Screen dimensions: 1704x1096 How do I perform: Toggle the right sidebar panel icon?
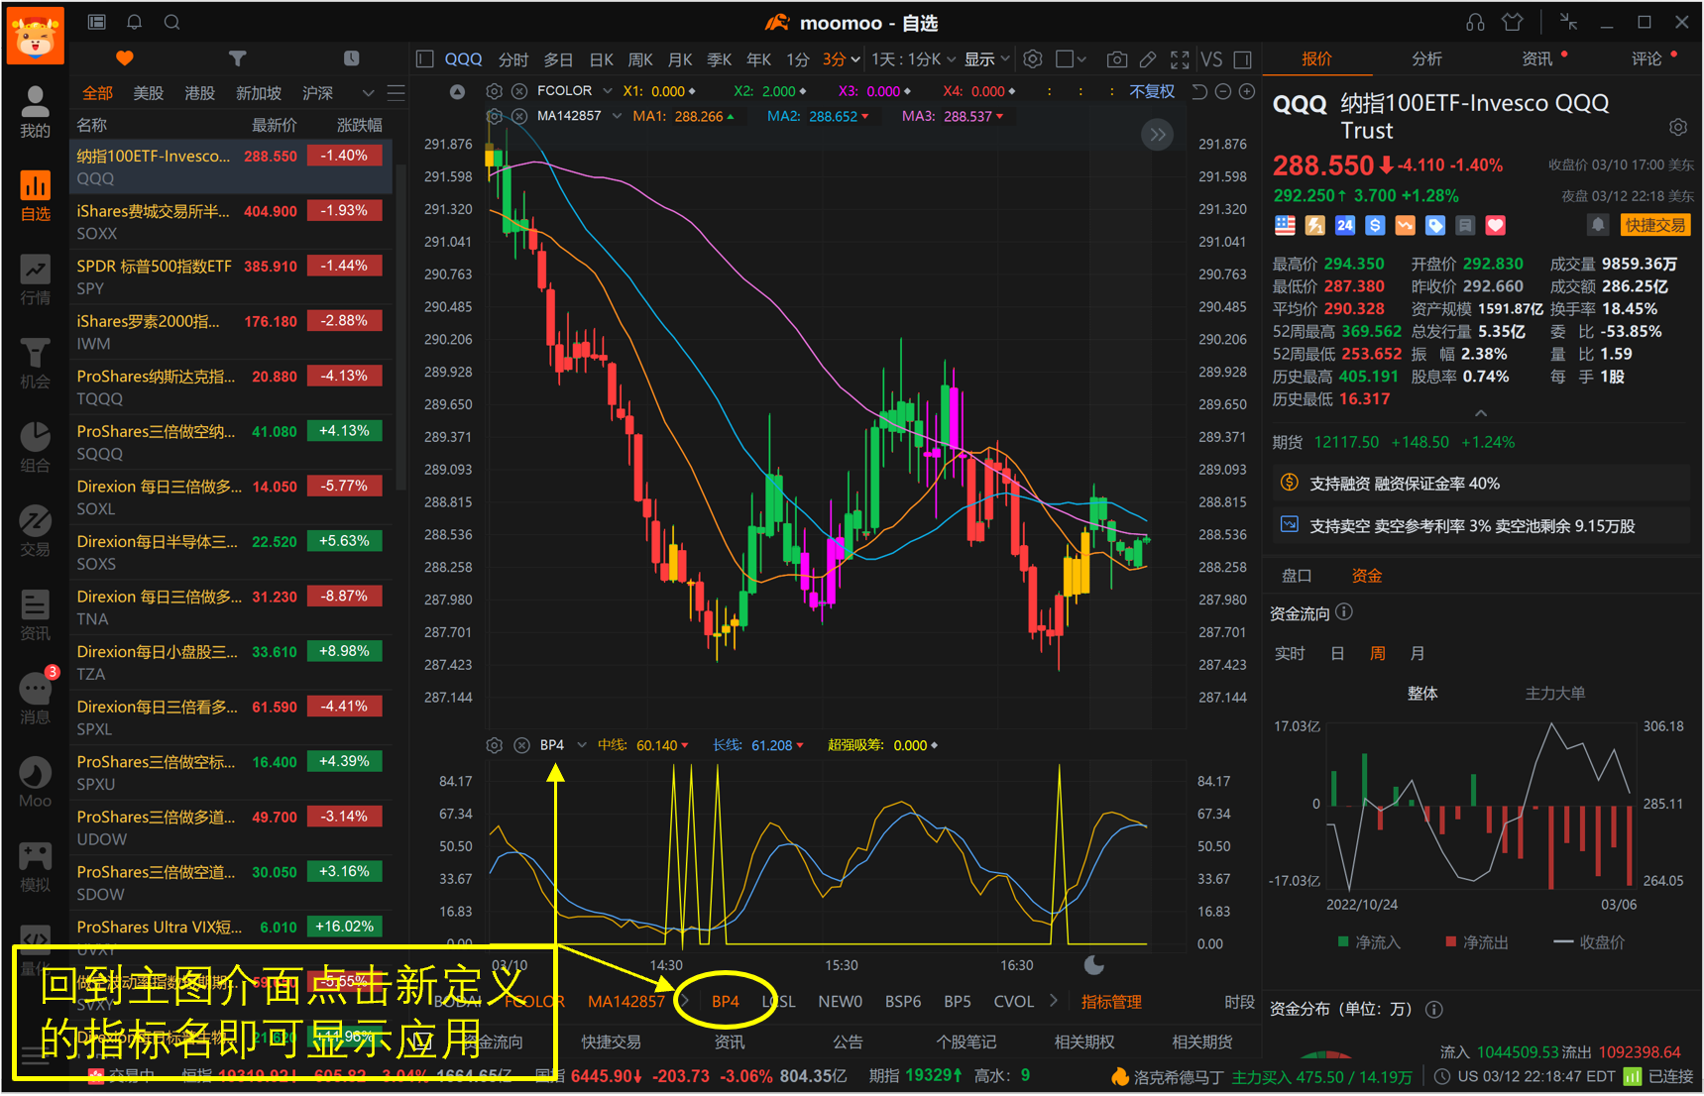1243,59
